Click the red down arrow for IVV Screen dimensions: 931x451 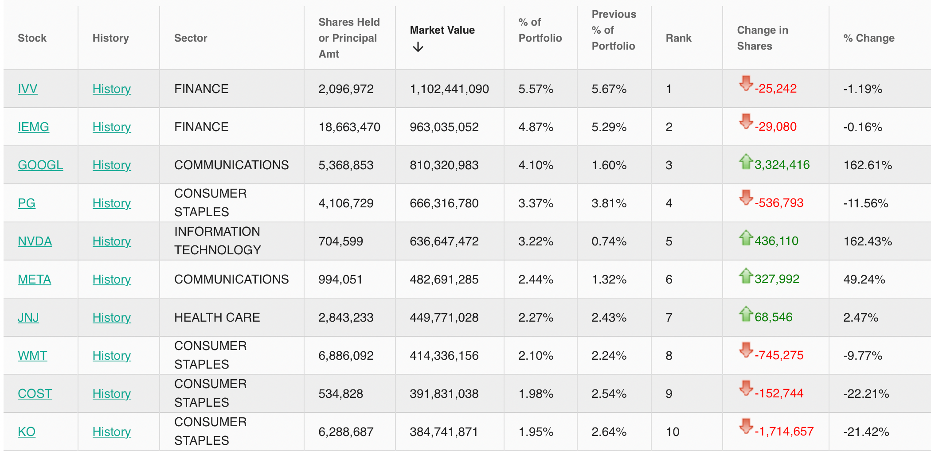click(746, 83)
